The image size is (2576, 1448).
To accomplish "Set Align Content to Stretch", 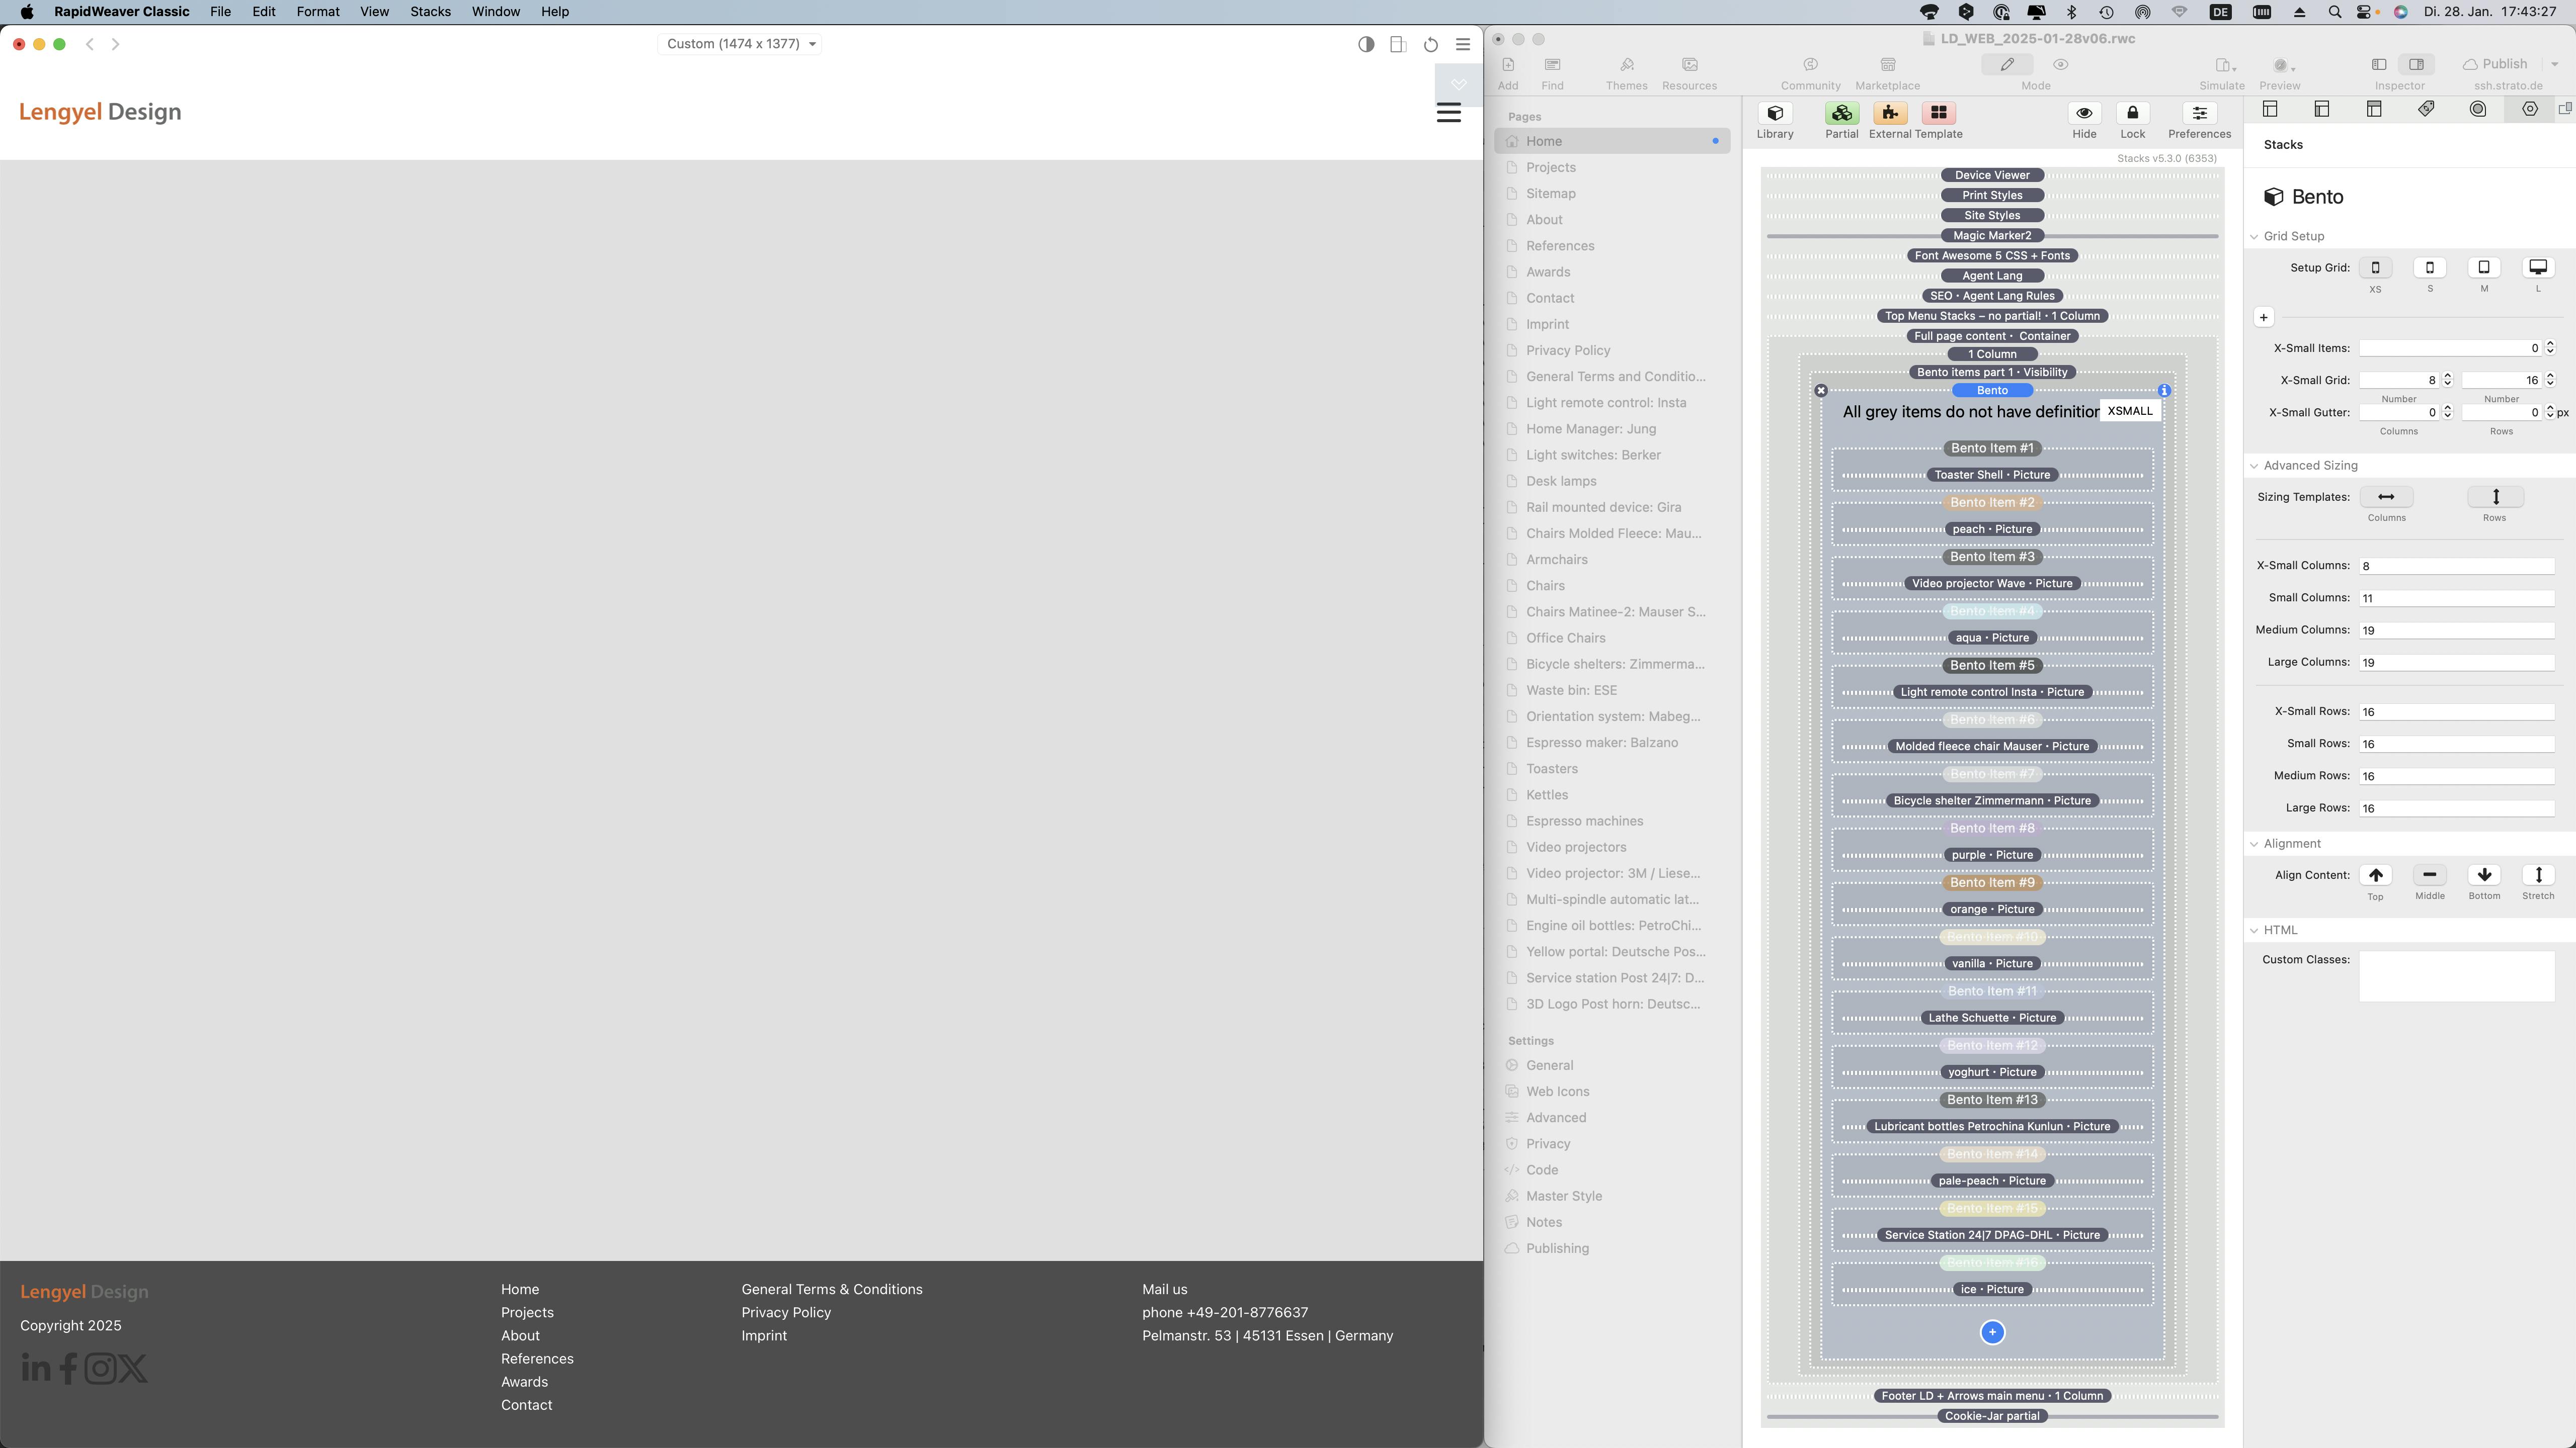I will [x=2538, y=875].
